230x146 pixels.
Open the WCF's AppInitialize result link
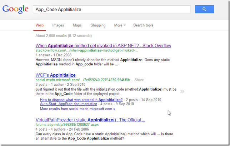point(55,75)
